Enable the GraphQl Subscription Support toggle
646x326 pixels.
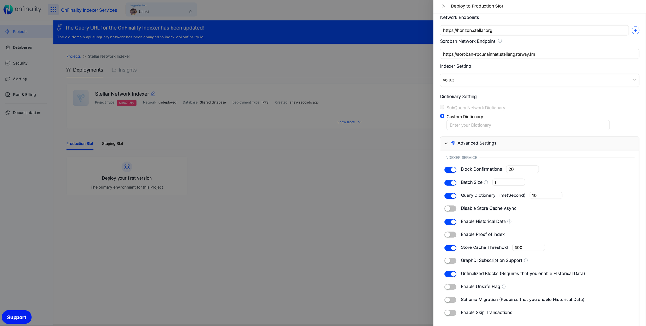click(450, 260)
